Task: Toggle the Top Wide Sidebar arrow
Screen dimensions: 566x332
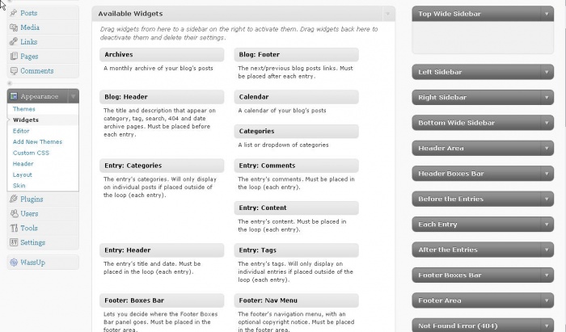Action: tap(546, 14)
